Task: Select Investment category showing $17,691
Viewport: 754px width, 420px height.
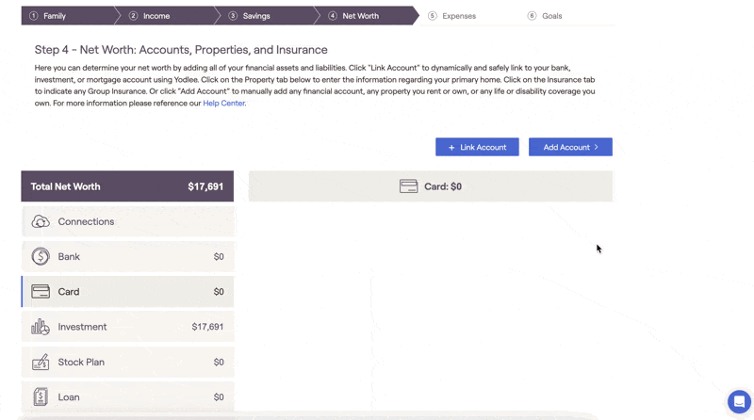Action: coord(127,327)
